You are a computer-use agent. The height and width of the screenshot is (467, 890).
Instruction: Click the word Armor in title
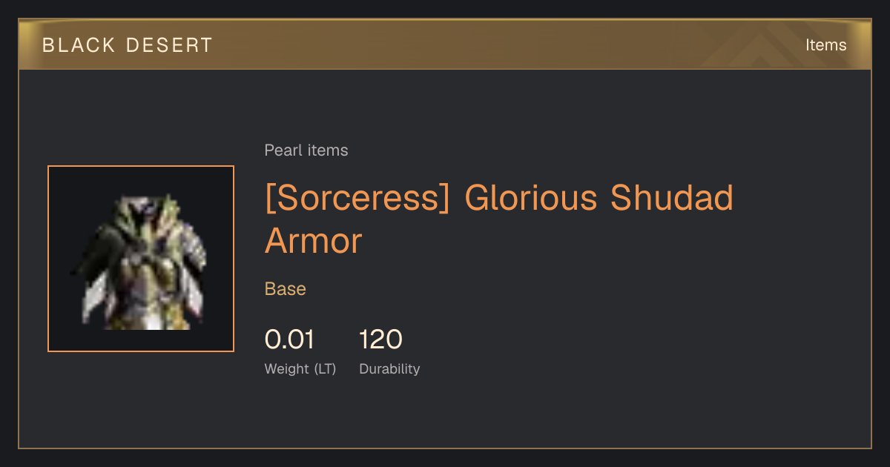[x=314, y=241]
